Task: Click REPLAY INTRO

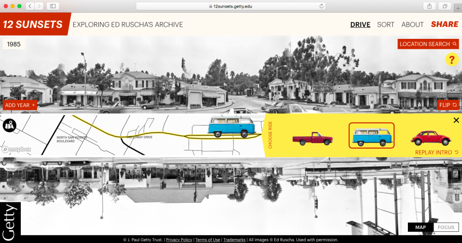Action: coord(436,152)
